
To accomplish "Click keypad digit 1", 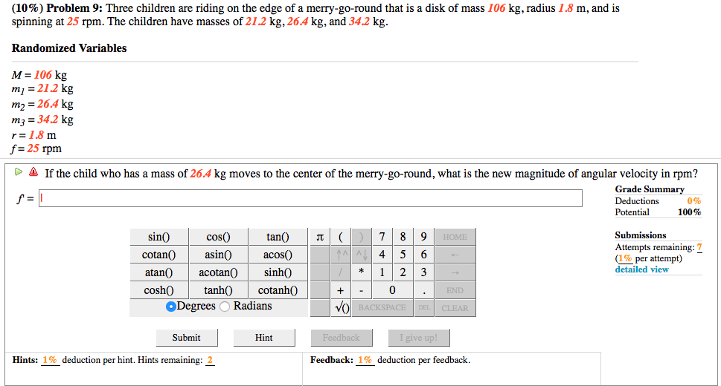I will pos(382,272).
